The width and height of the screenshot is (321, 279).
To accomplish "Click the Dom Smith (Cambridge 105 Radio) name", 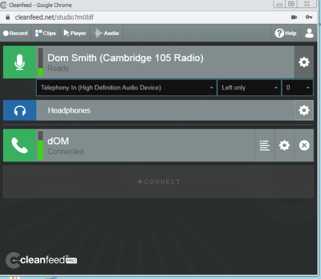I will pos(125,58).
